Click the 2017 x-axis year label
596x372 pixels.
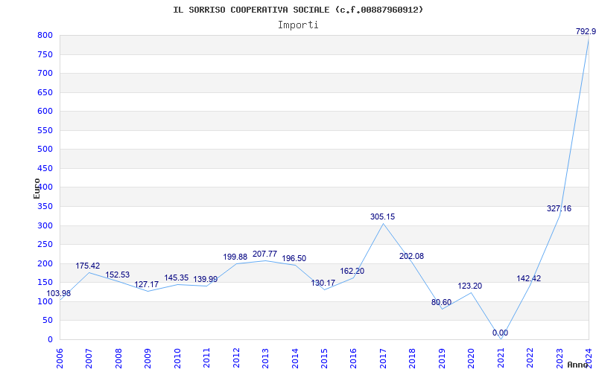(x=383, y=359)
